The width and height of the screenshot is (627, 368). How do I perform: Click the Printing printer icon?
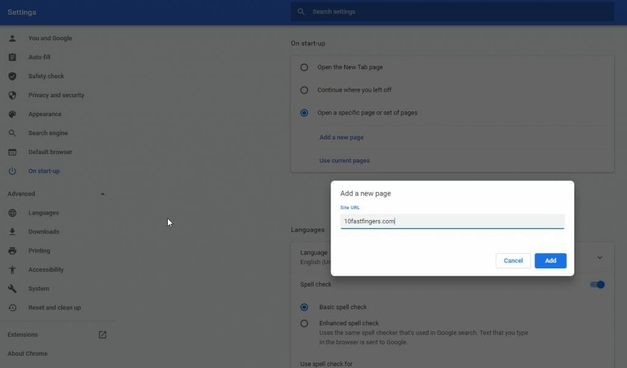12,251
